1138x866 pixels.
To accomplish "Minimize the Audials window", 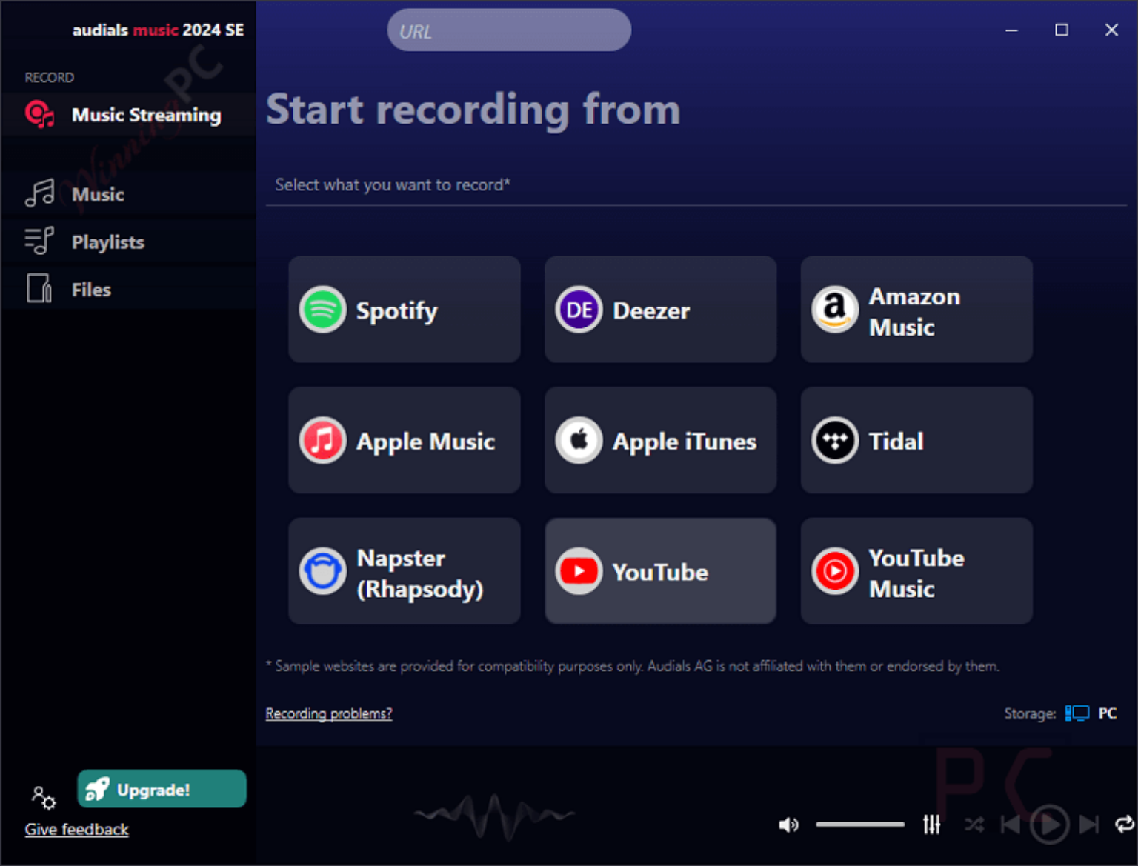I will [1011, 30].
